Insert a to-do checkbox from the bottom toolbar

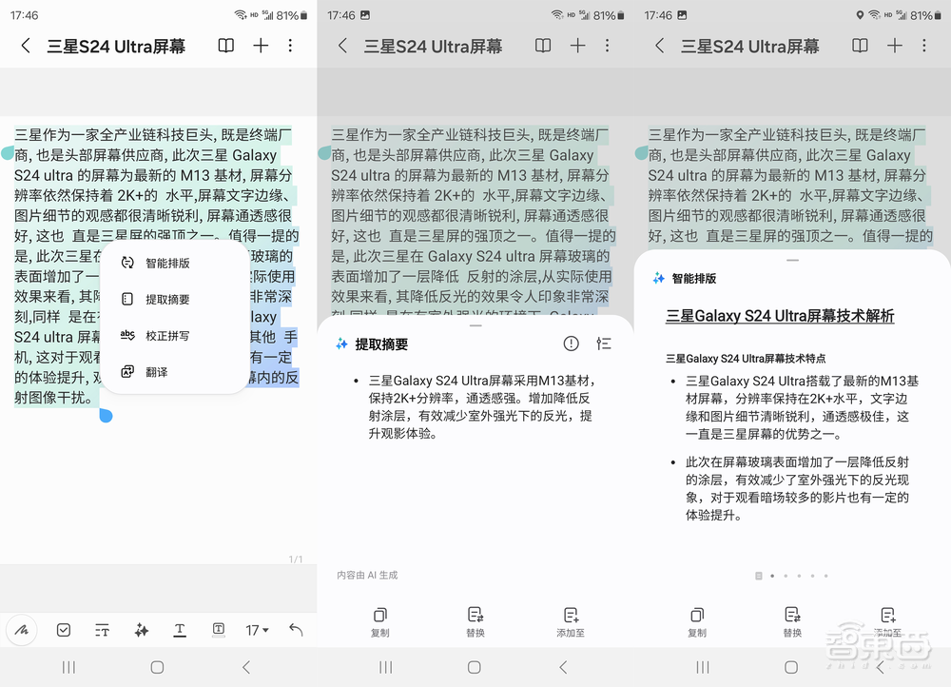click(63, 630)
